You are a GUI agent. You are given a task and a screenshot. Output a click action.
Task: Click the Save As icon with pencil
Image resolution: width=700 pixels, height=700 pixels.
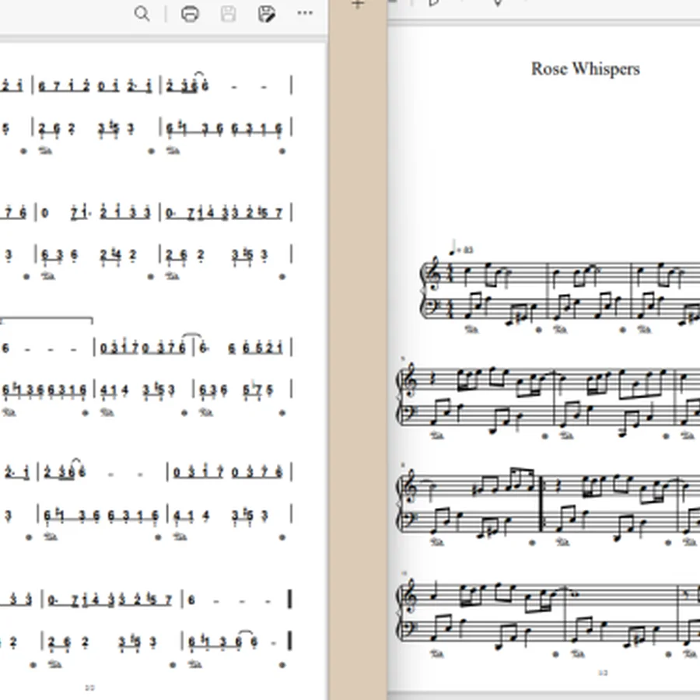coord(267,14)
